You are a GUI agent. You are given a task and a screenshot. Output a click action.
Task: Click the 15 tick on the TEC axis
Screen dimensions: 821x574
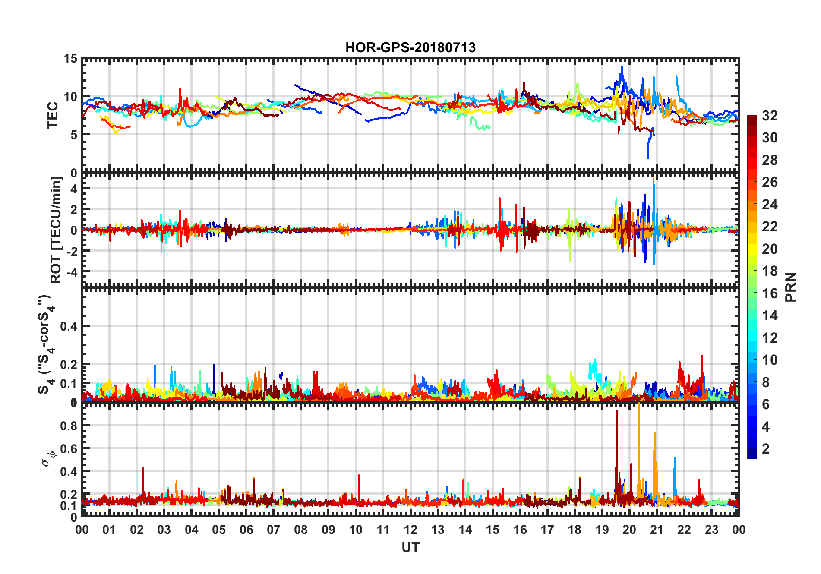[x=71, y=58]
